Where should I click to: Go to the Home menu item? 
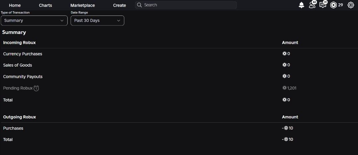[15, 5]
